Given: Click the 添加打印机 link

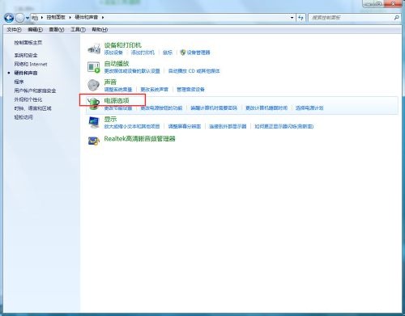Looking at the screenshot, I should point(143,53).
